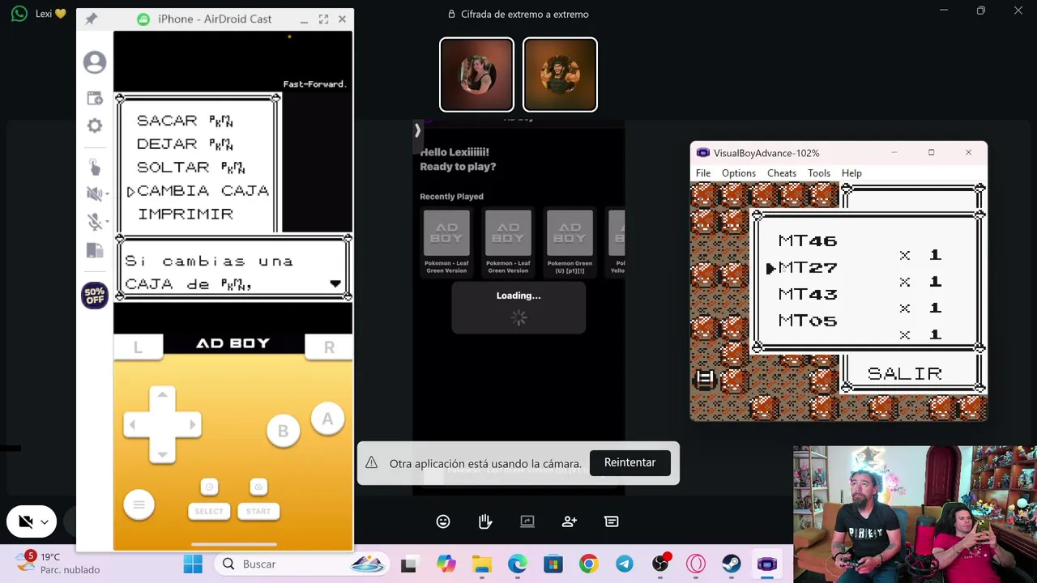Tap the SELECT button on the emulator
The width and height of the screenshot is (1037, 583).
point(209,511)
